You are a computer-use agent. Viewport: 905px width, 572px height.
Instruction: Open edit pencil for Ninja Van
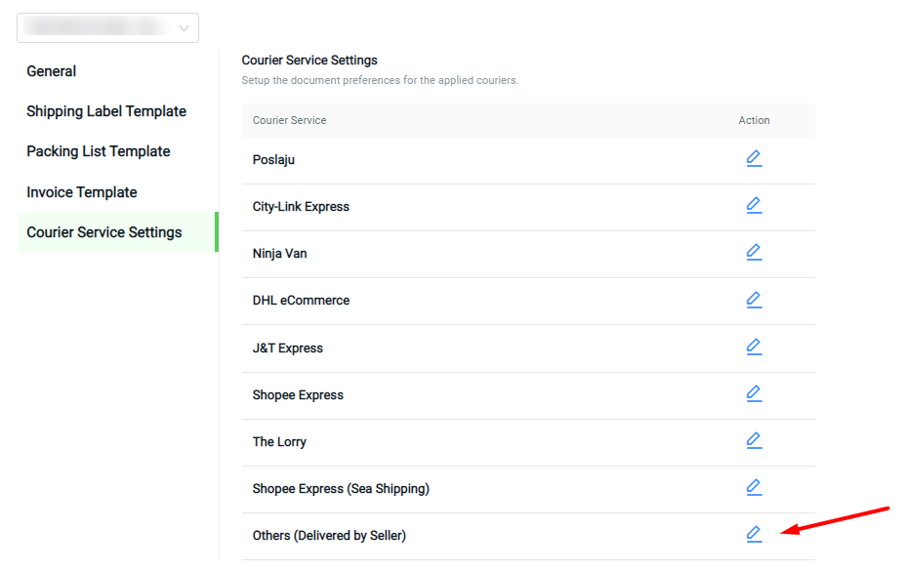[x=754, y=252]
